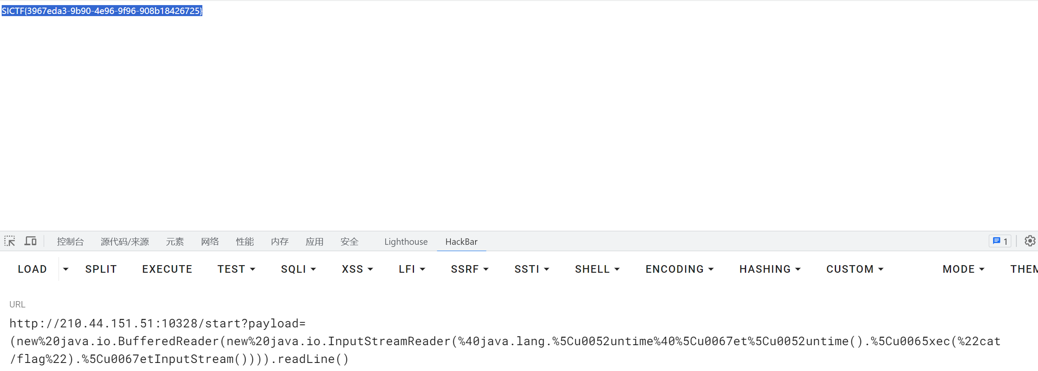This screenshot has width=1038, height=371.
Task: Open the console issues message badge
Action: 1000,241
